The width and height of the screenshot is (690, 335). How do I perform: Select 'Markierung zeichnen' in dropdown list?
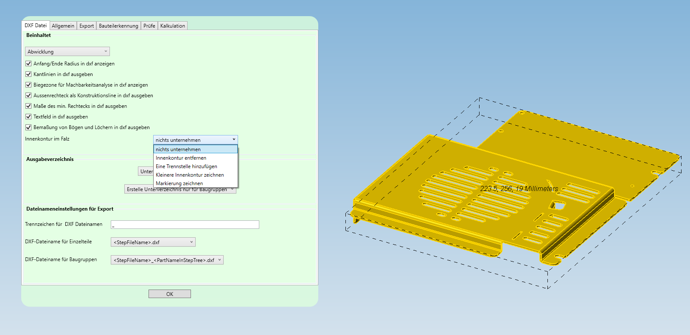click(x=179, y=183)
